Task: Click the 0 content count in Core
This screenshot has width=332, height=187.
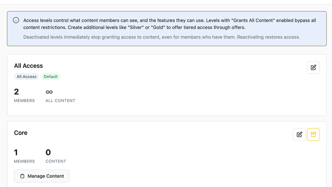Action: click(x=48, y=153)
